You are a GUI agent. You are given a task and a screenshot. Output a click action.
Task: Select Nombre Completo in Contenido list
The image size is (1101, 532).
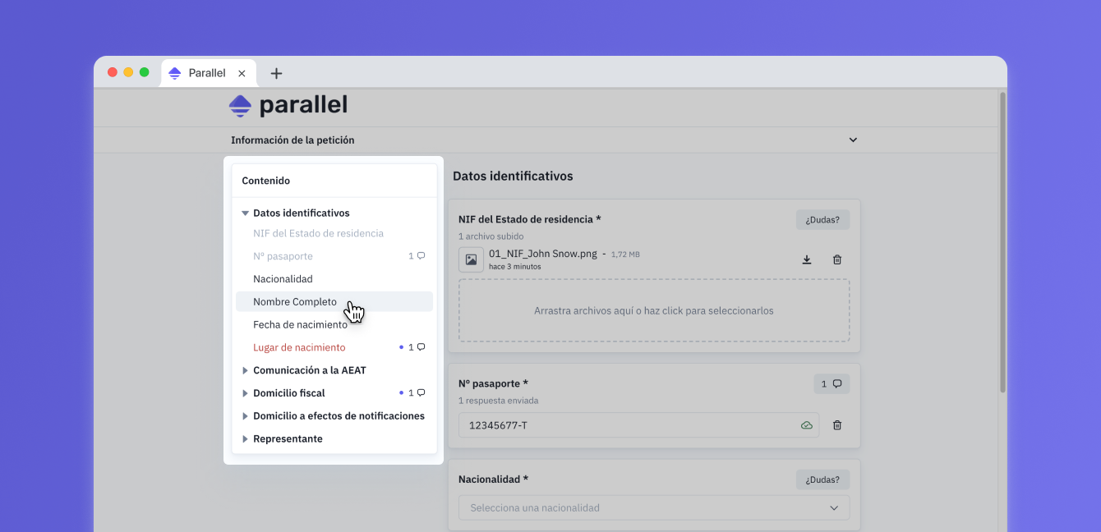(x=334, y=302)
